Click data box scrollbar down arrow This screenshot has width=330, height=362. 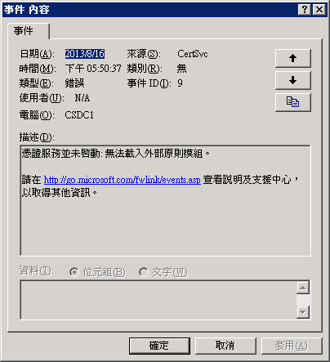303,312
